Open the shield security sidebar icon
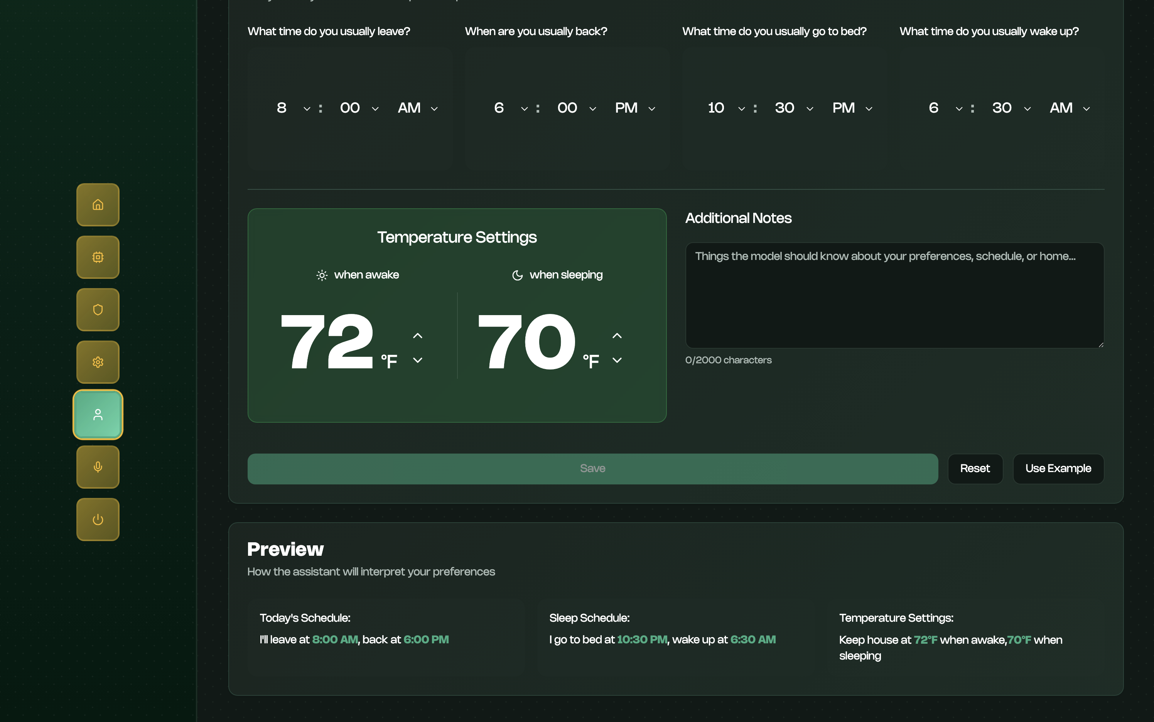Viewport: 1154px width, 722px height. pyautogui.click(x=98, y=310)
